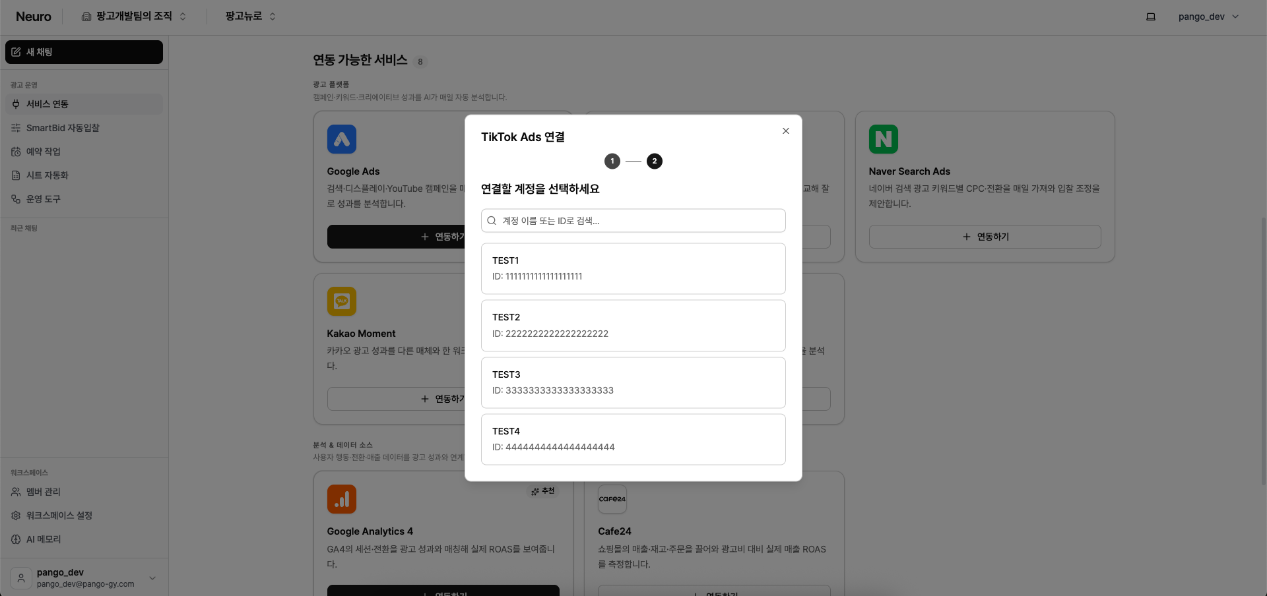The width and height of the screenshot is (1267, 596).
Task: Click the sheet icon beside 시트 자동화
Action: 16,175
